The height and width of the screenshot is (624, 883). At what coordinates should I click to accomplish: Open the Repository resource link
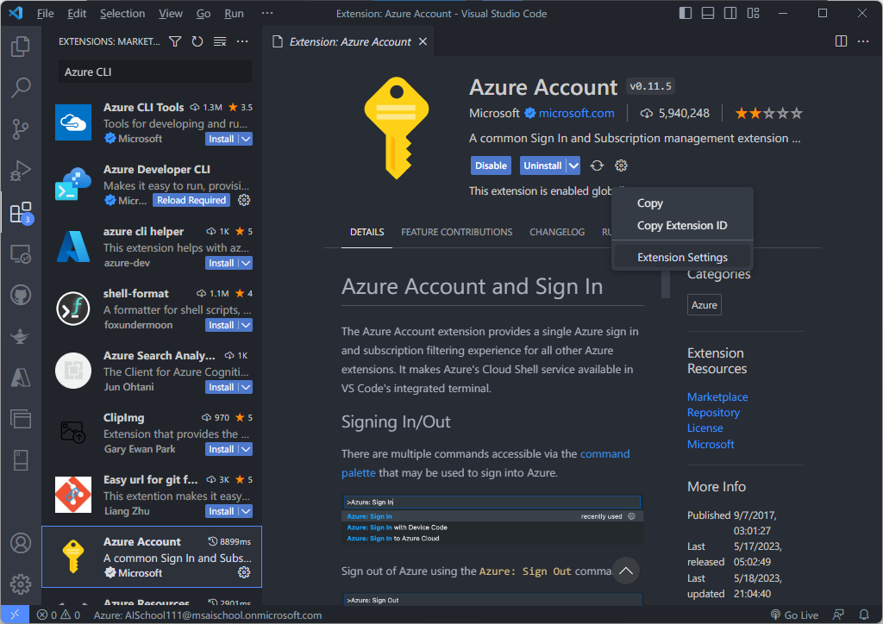point(713,413)
